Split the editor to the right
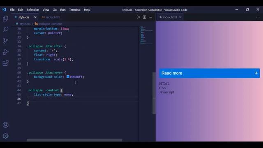 coord(144,17)
